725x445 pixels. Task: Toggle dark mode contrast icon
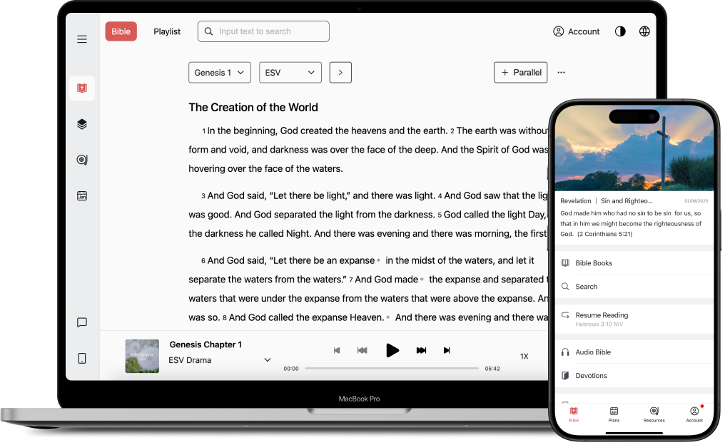tap(620, 31)
